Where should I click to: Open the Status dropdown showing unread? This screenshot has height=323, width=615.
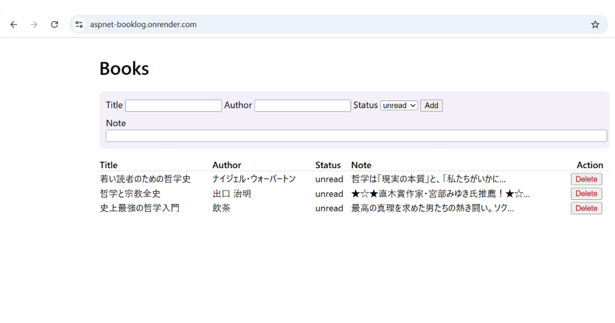[399, 106]
